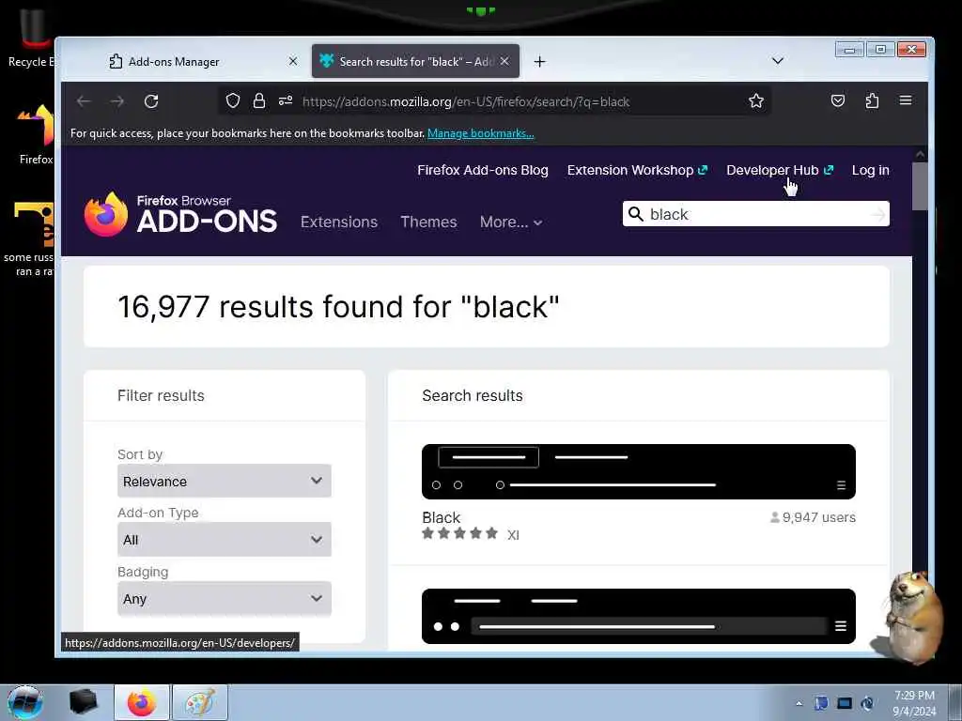Open the Developer Hub link
Viewport: 962px width, 721px height.
click(780, 171)
